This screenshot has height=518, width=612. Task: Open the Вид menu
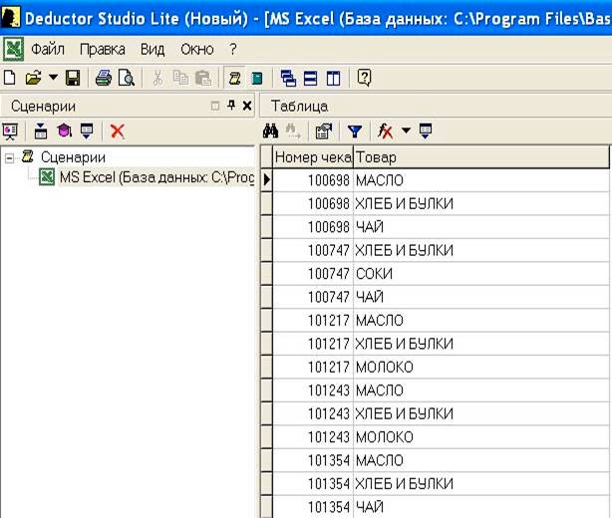(x=153, y=50)
